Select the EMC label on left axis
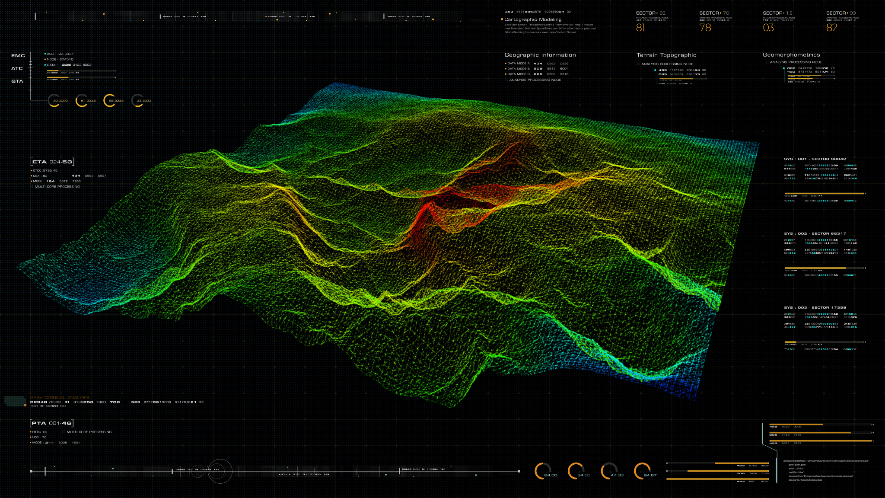Viewport: 885px width, 498px height. [18, 56]
